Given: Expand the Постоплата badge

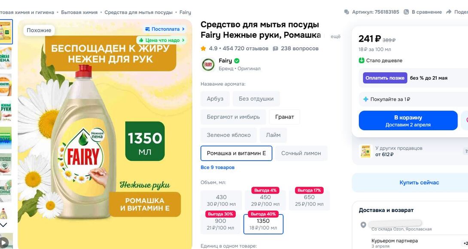Looking at the screenshot, I should click(x=165, y=29).
